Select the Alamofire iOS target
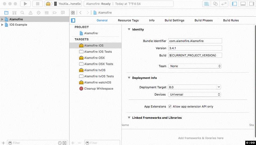This screenshot has height=145, width=256. pos(96,45)
